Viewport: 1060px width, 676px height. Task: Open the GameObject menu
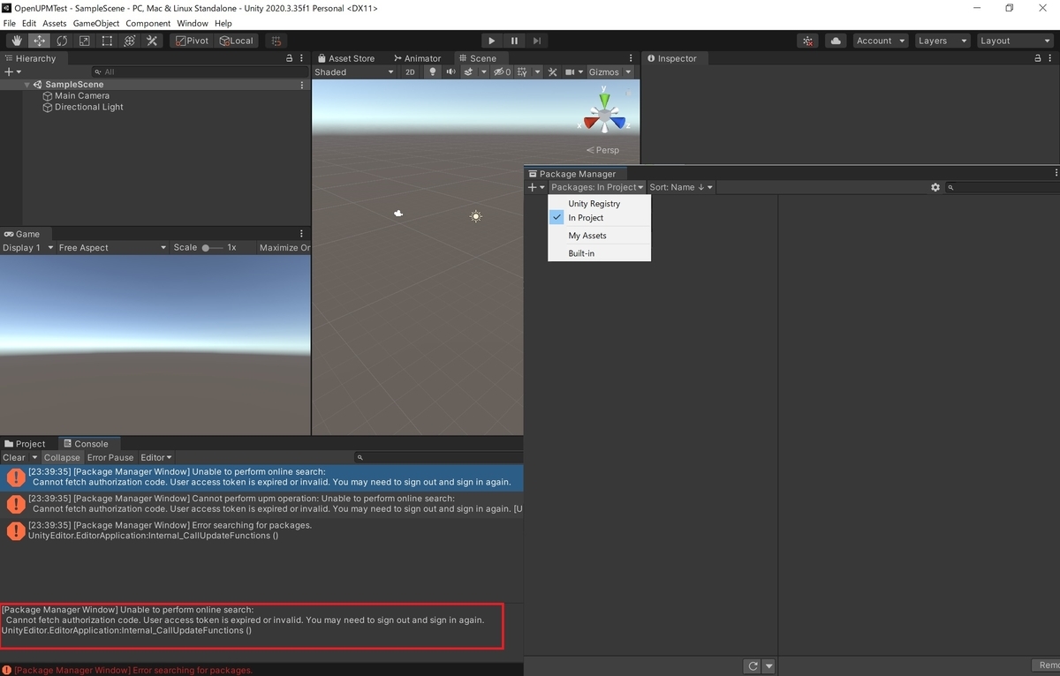click(95, 23)
